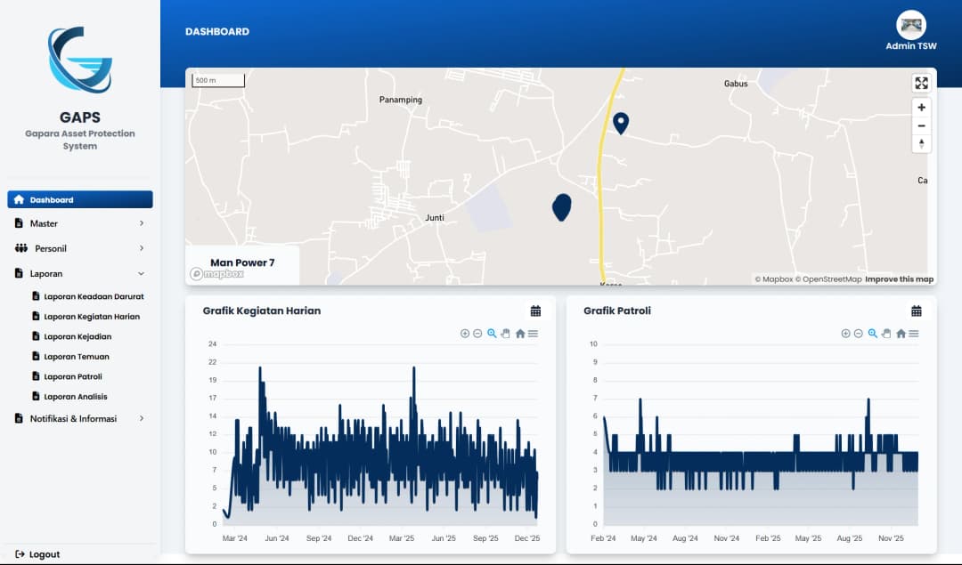Viewport: 962px width, 565px height.
Task: Expand the Master menu chevron
Action: (141, 223)
